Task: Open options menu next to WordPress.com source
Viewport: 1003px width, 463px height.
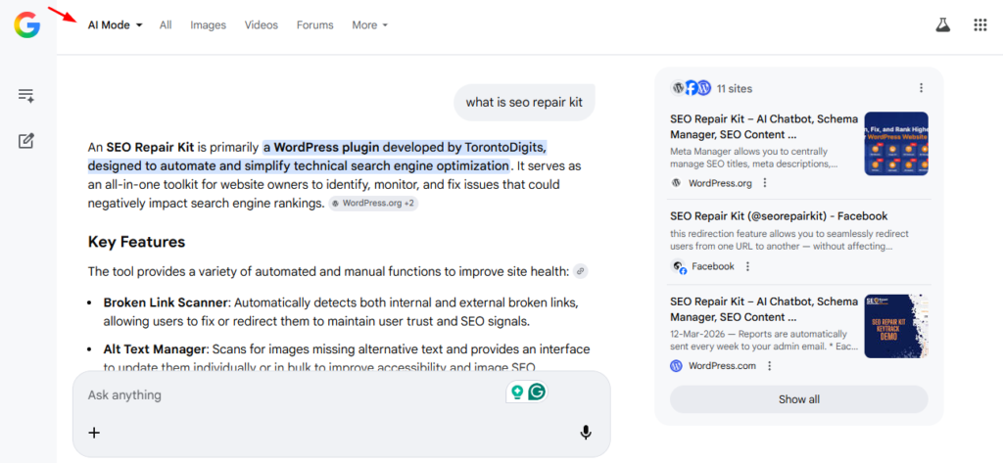Action: (770, 366)
